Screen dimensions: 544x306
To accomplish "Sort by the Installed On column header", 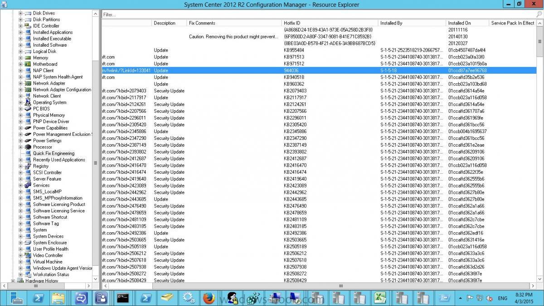I will click(x=468, y=23).
